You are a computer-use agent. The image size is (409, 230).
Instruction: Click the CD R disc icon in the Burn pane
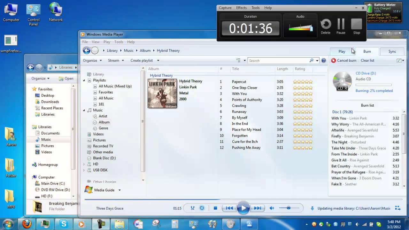[342, 81]
